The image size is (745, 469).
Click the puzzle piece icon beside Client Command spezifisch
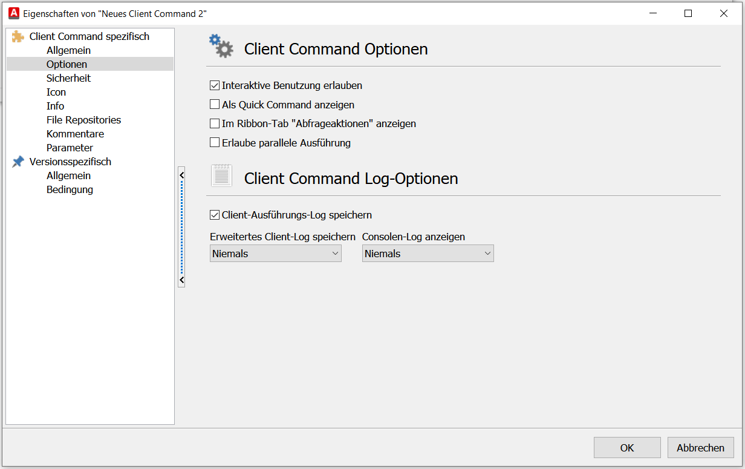(18, 36)
